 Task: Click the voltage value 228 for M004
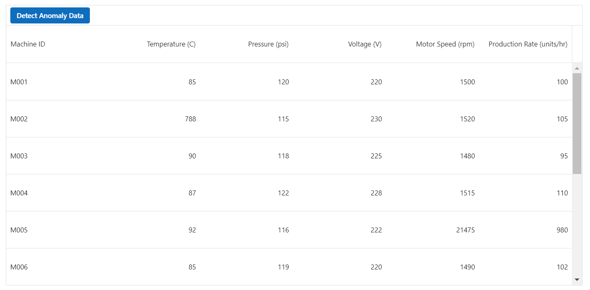(376, 193)
